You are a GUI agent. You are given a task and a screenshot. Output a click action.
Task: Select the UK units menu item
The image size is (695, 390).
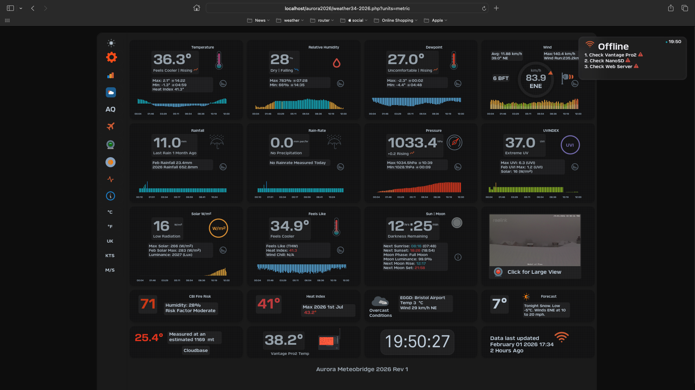(110, 241)
